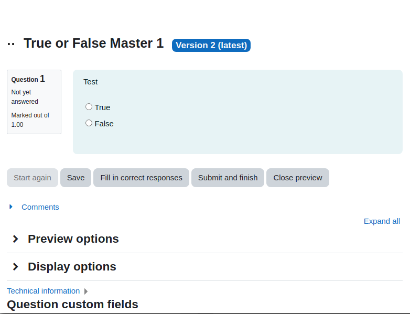Fill in correct responses

(x=141, y=178)
